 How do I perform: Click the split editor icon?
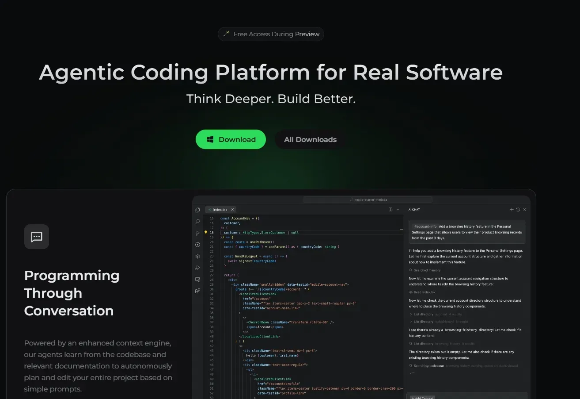tap(390, 210)
